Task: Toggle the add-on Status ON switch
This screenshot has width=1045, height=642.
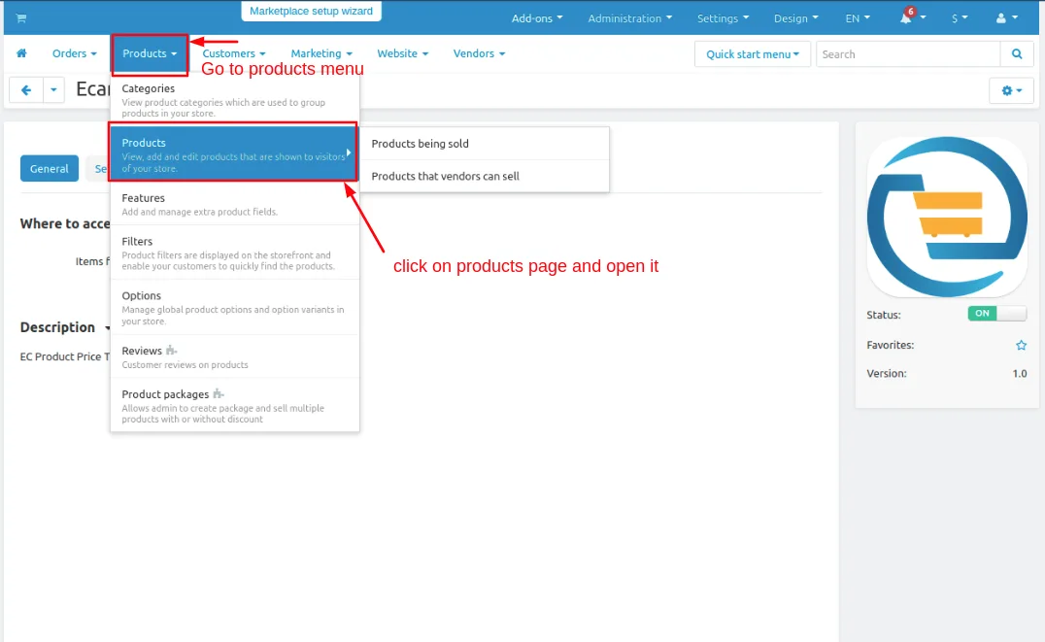Action: tap(997, 314)
